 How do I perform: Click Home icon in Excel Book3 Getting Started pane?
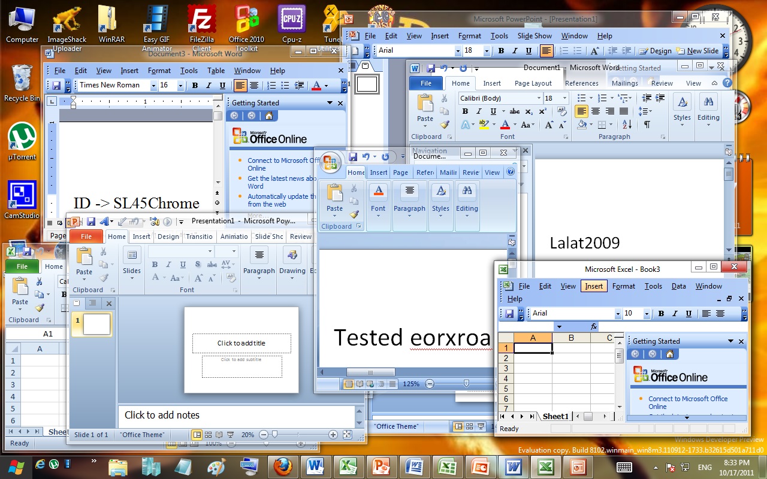[669, 354]
